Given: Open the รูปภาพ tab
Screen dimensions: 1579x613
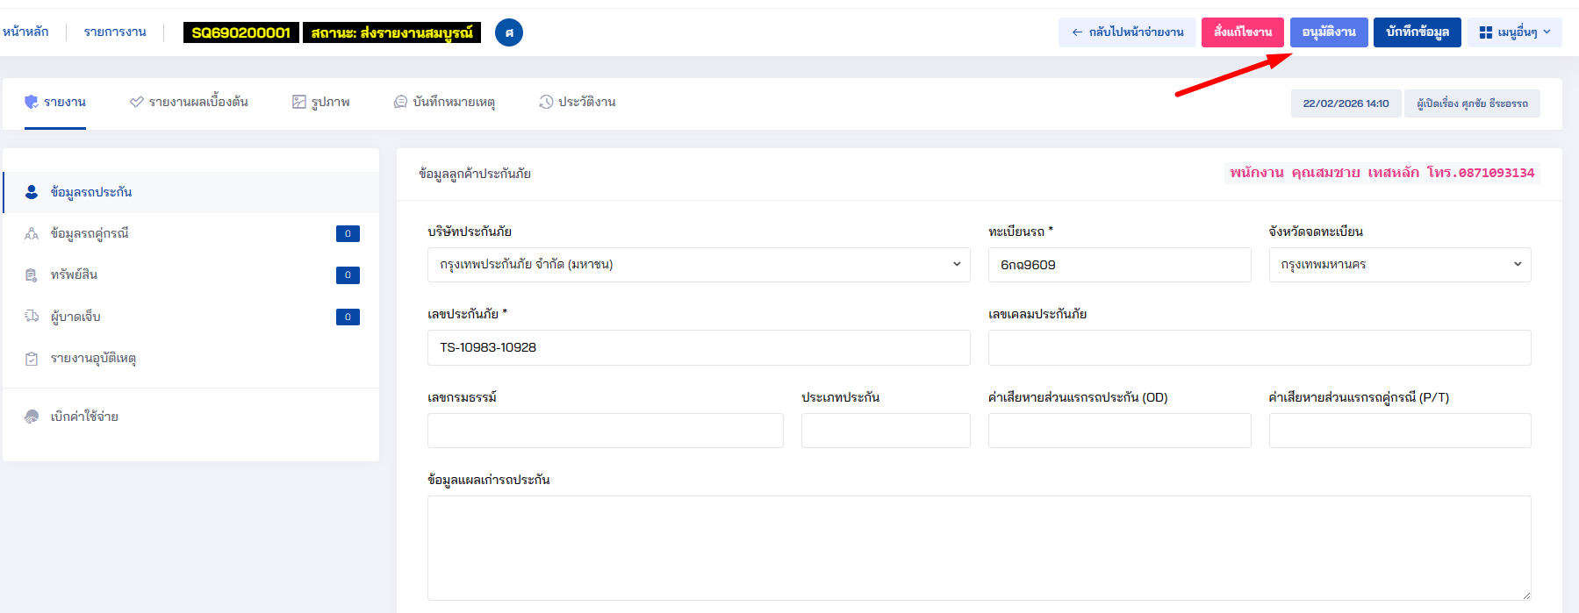Looking at the screenshot, I should point(321,103).
